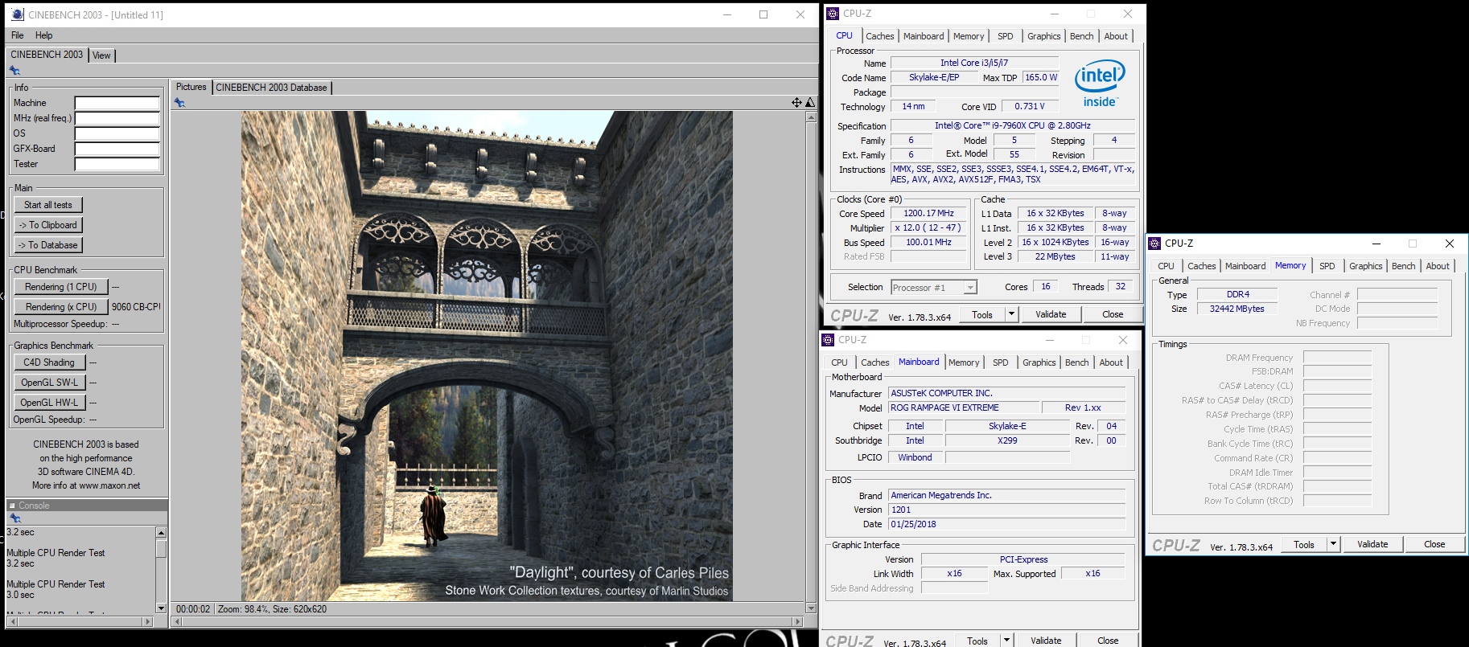This screenshot has height=647, width=1469.
Task: Start the OpenGL SW-L test
Action: click(x=49, y=383)
